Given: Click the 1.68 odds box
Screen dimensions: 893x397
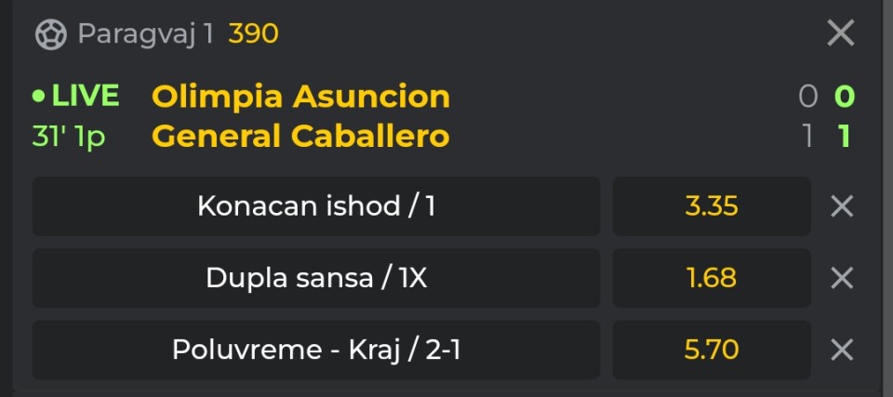Looking at the screenshot, I should coord(712,278).
